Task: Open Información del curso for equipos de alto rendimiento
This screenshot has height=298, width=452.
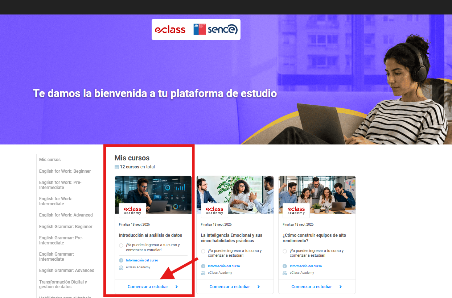Action: [306, 266]
